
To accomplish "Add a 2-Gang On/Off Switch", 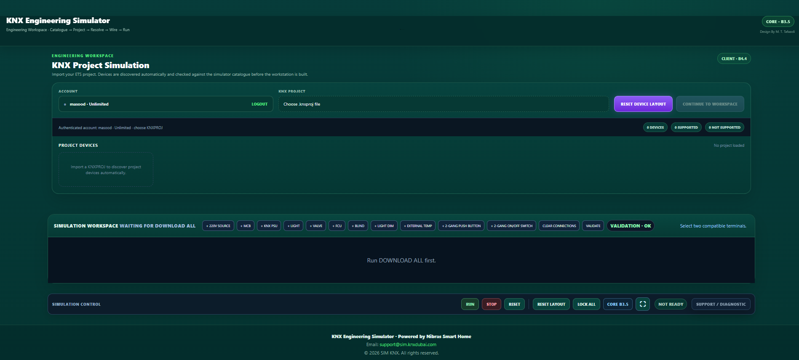I will [x=512, y=226].
